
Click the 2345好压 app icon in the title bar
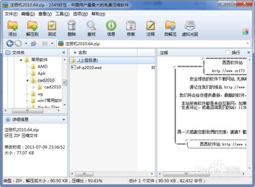(6, 5)
